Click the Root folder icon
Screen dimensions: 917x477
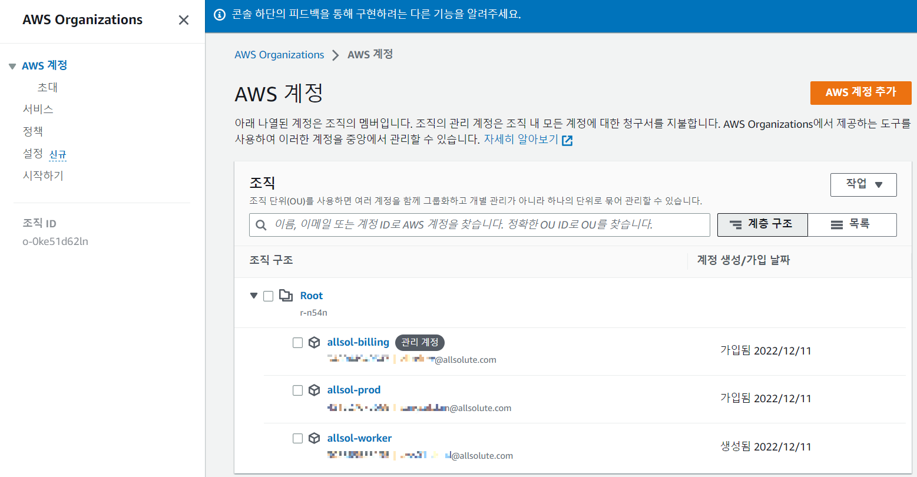(x=286, y=296)
